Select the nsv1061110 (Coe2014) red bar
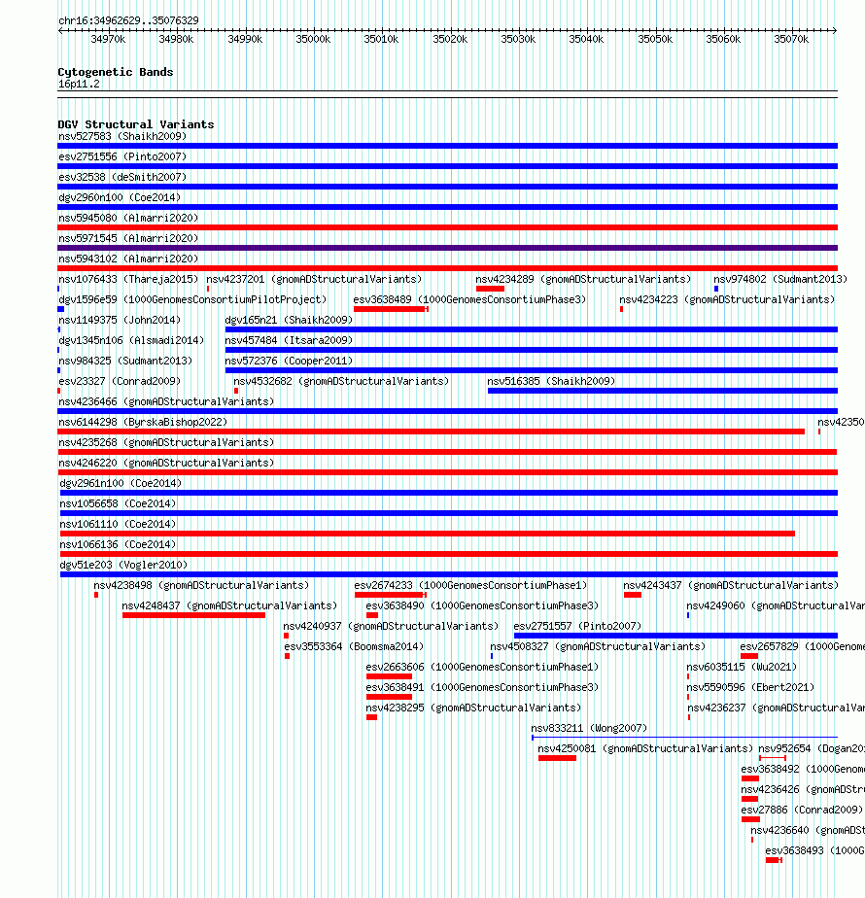The width and height of the screenshot is (865, 898). (428, 534)
